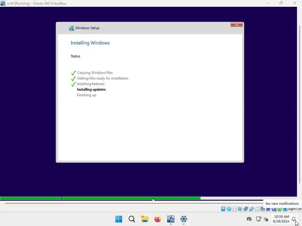This screenshot has height=226, width=302.
Task: Click the network status tray icon
Action: pyautogui.click(x=258, y=219)
